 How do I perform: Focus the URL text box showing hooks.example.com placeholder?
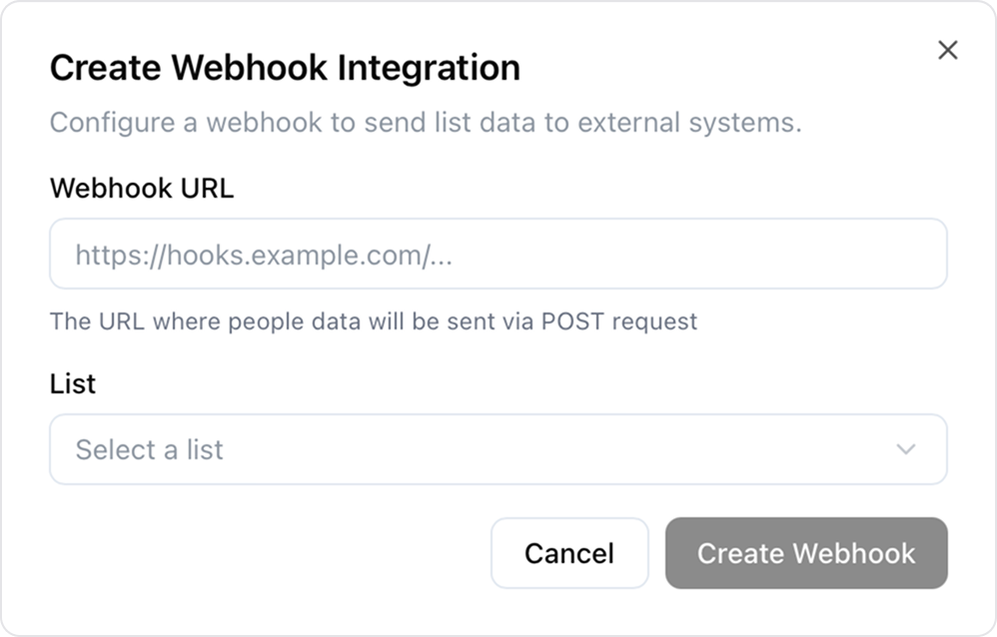point(499,254)
